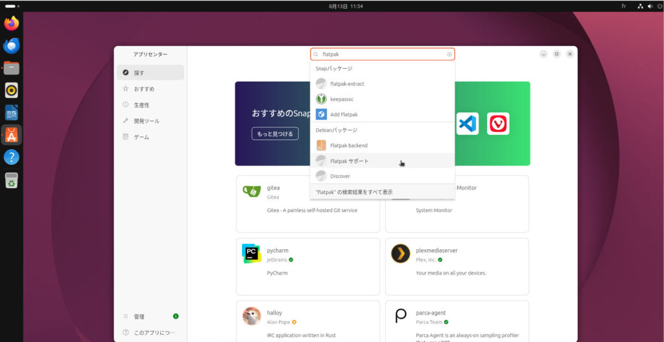
Task: Click the Discover result icon
Action: click(321, 176)
